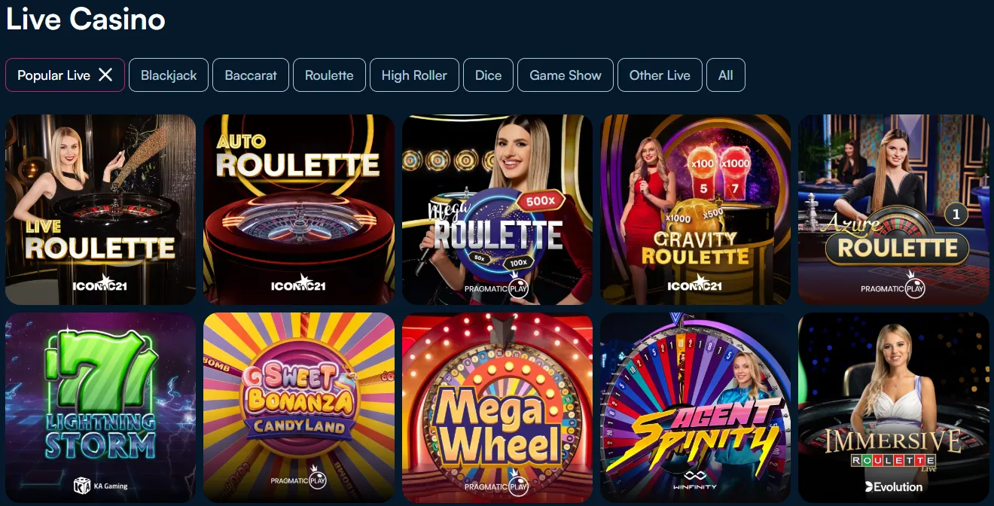Select the Blackjack category filter
The image size is (994, 506).
pyautogui.click(x=169, y=75)
